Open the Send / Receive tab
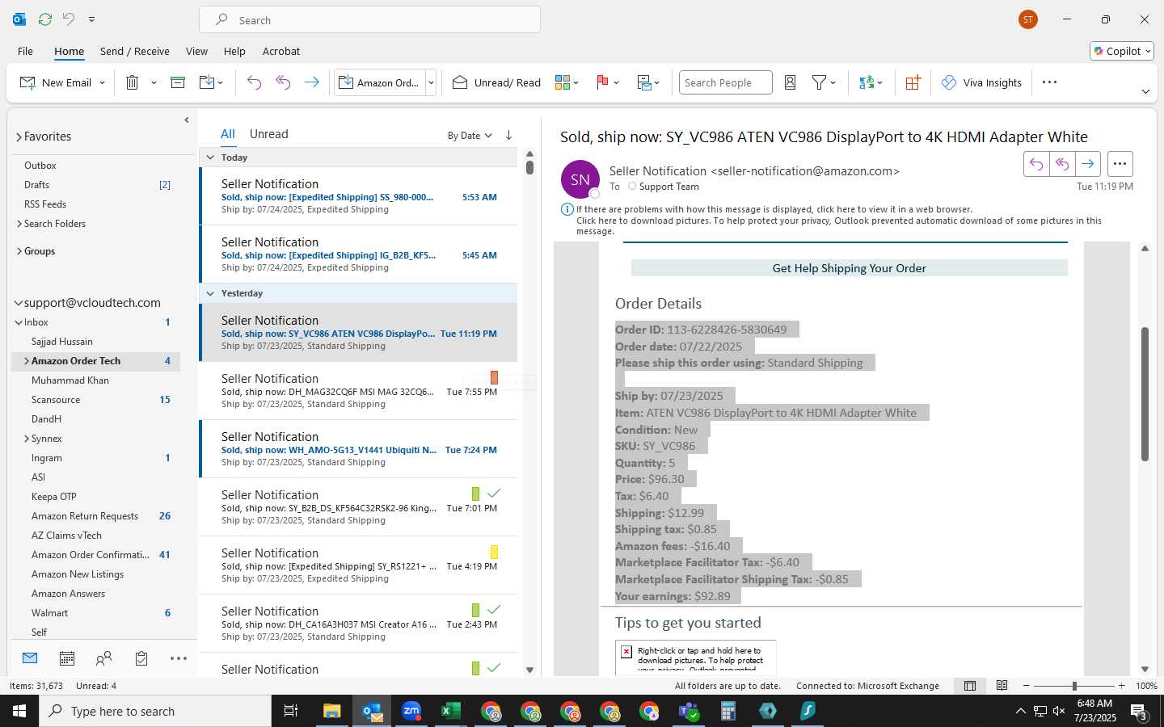Screen dimensions: 1164x727 135,51
